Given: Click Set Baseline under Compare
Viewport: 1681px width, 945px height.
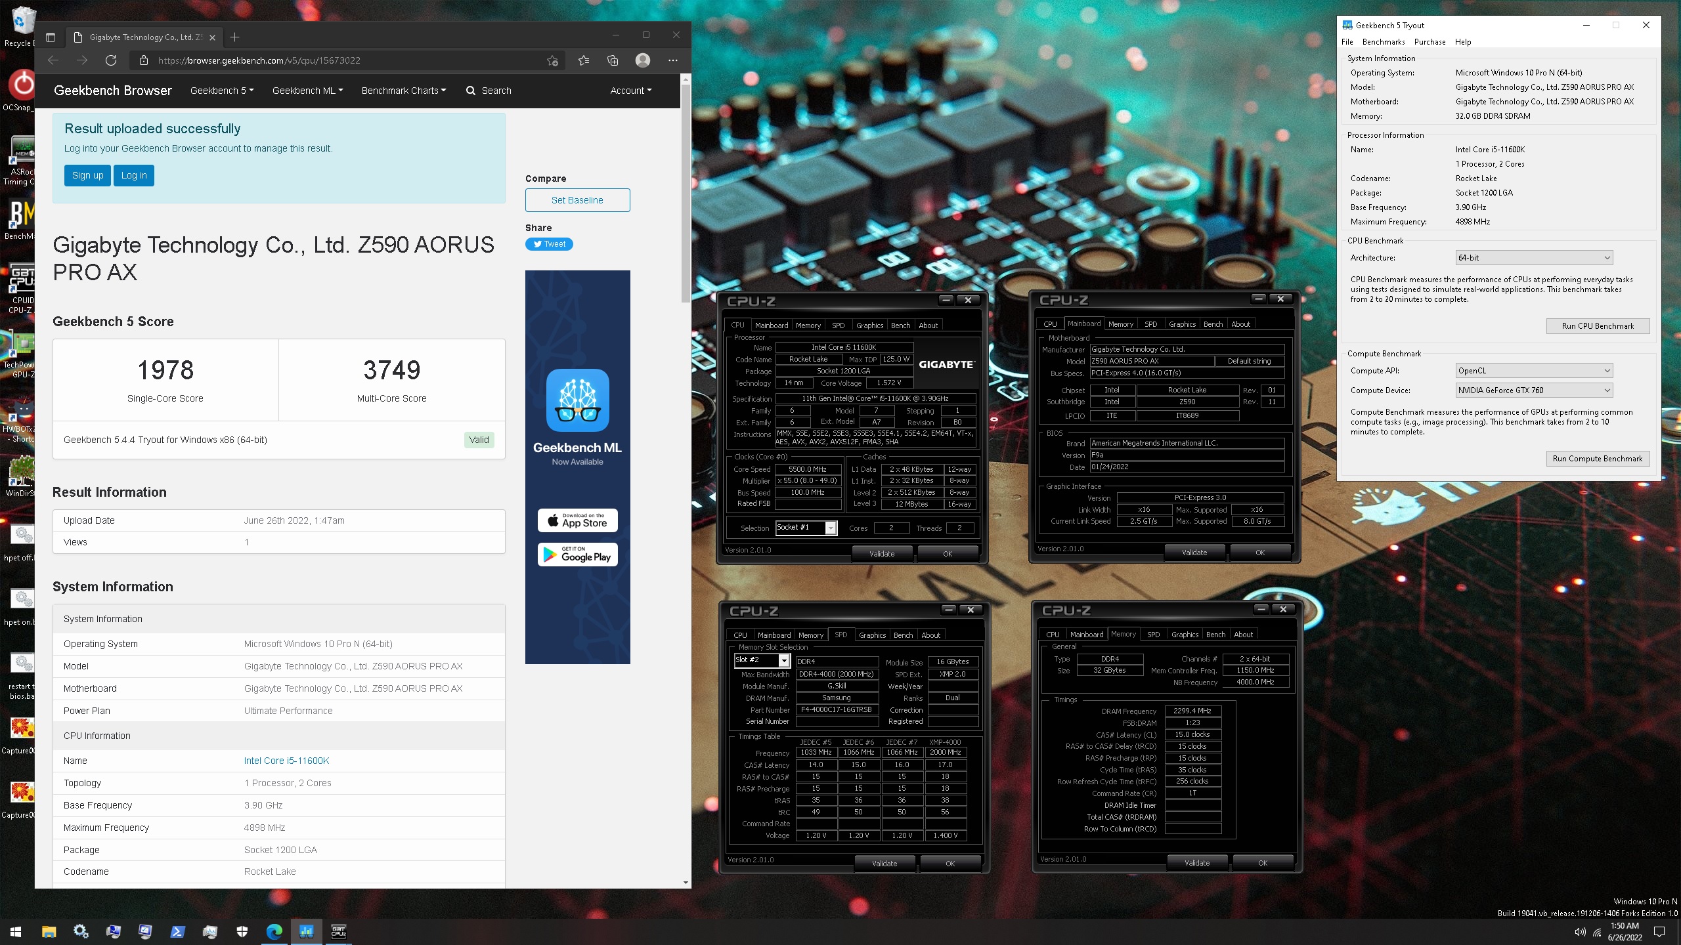Looking at the screenshot, I should tap(577, 200).
